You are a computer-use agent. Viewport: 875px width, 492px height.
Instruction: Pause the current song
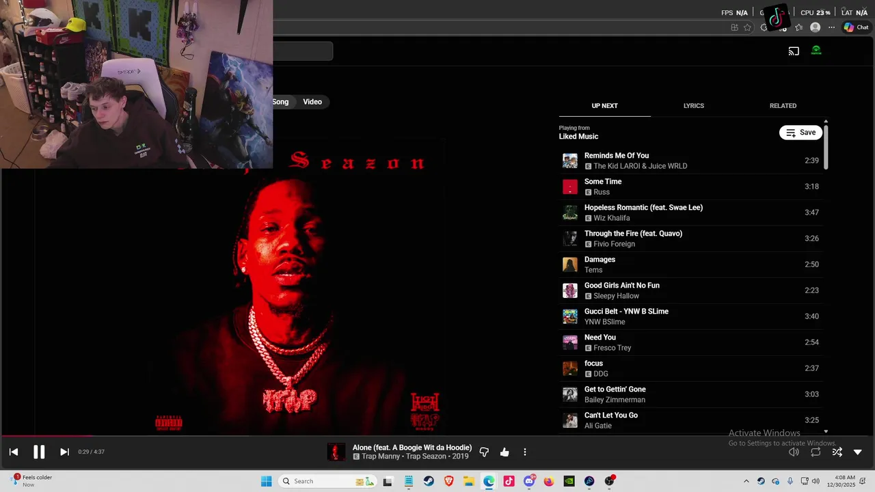point(39,452)
